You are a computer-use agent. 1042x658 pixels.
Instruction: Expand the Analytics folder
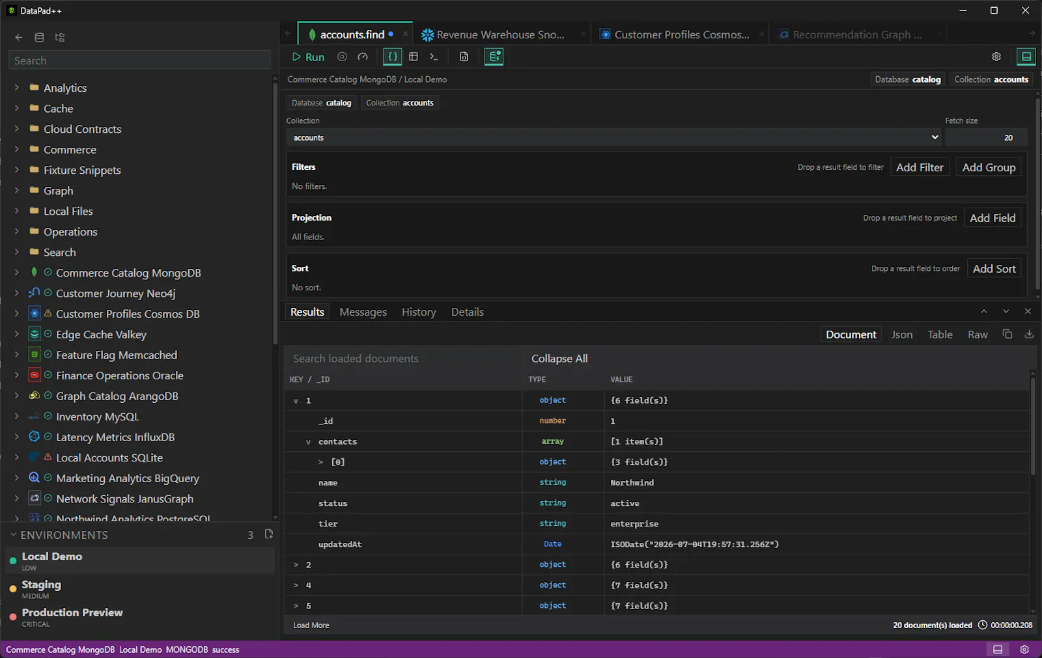point(17,87)
